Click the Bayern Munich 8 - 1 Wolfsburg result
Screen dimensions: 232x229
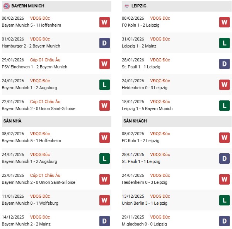(x=29, y=203)
